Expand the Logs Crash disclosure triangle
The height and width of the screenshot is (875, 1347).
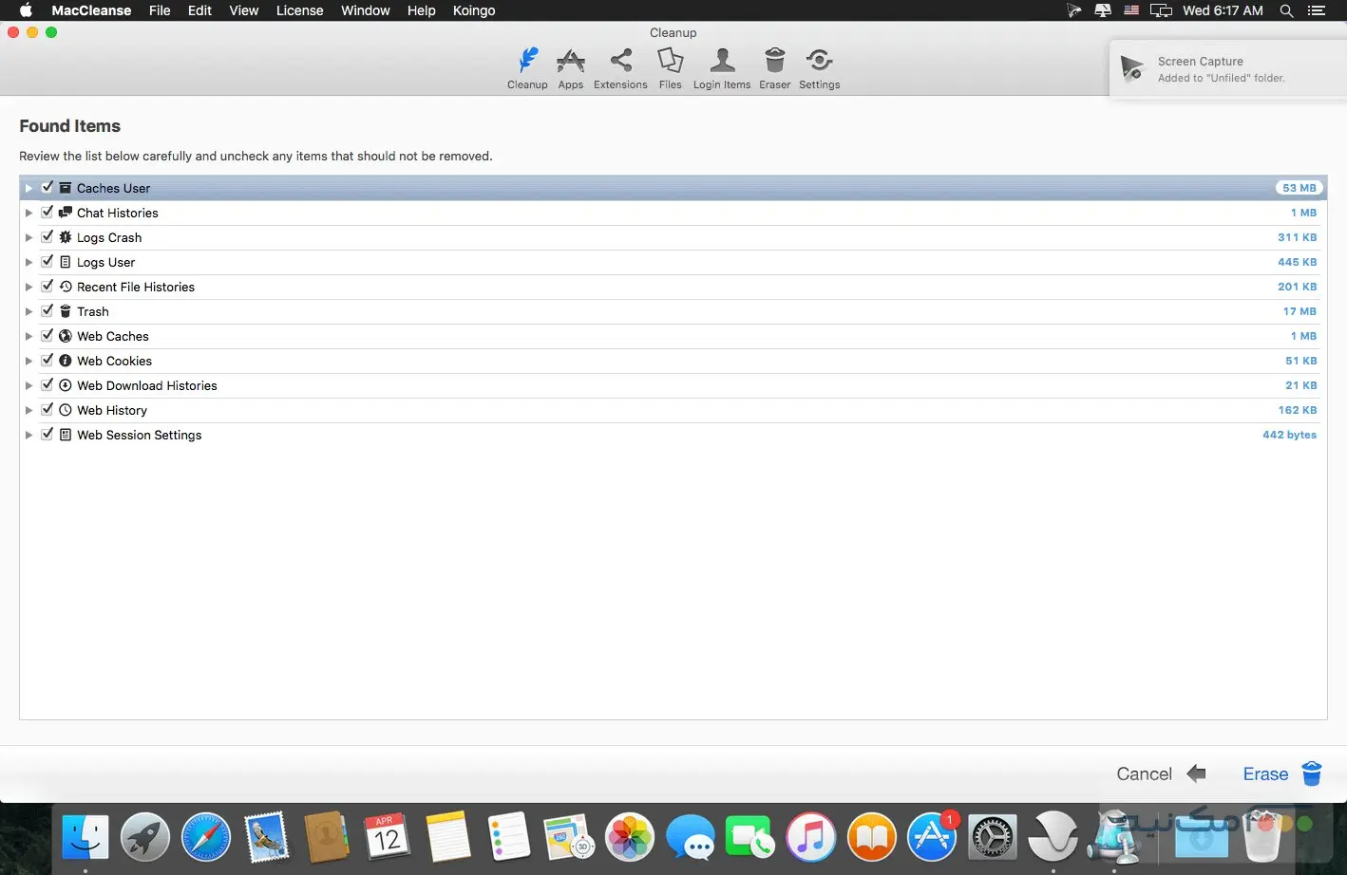click(28, 237)
